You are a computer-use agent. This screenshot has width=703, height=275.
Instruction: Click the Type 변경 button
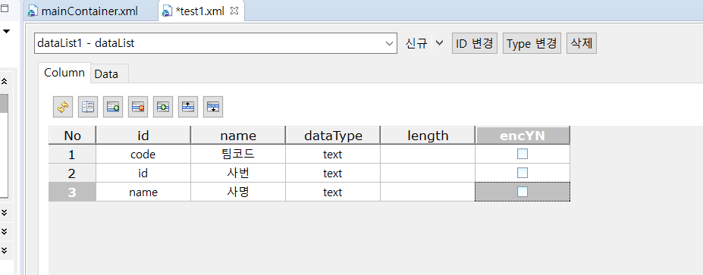[532, 43]
